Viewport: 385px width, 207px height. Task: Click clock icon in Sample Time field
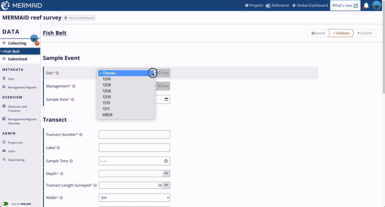166,161
